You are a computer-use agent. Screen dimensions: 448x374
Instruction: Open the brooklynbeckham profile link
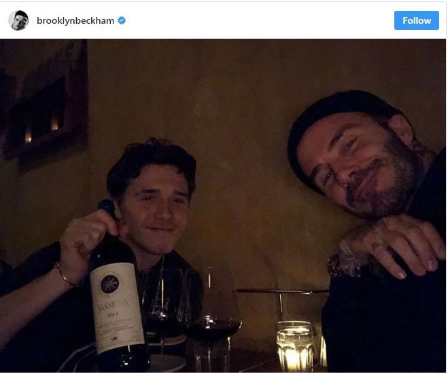click(x=75, y=20)
